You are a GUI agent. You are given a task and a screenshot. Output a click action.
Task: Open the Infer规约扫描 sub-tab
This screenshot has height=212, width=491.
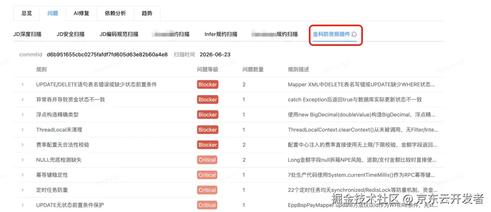[x=221, y=34]
